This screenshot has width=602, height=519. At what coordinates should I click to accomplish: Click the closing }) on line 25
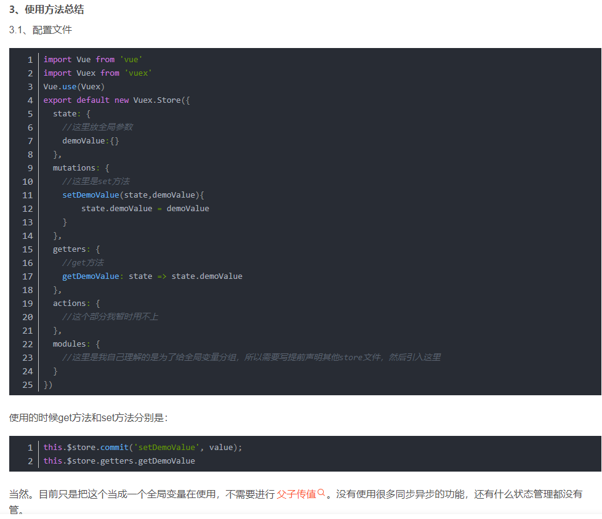(x=48, y=385)
